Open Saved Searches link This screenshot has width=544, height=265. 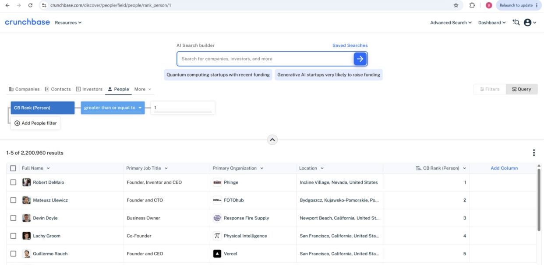point(350,45)
